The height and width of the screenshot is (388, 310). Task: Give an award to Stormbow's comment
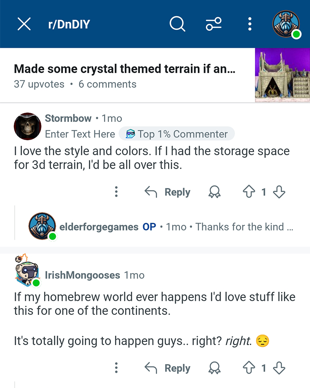click(x=214, y=192)
